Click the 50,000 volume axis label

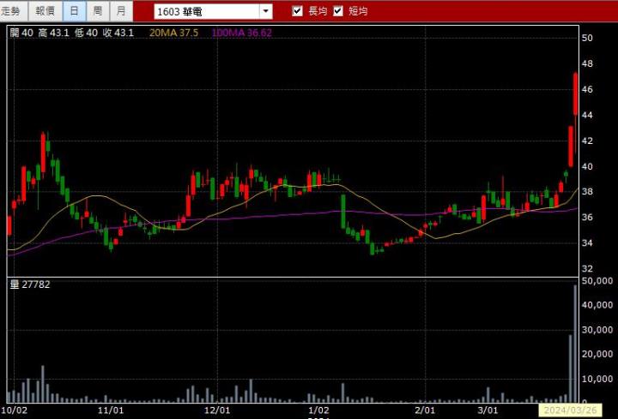(597, 281)
